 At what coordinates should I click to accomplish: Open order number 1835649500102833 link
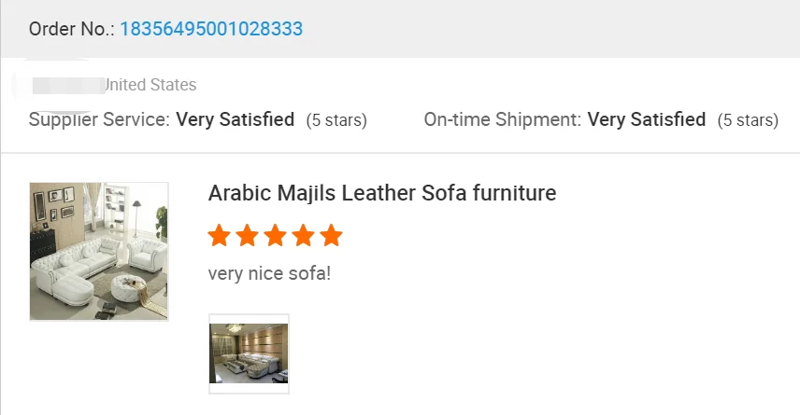210,29
